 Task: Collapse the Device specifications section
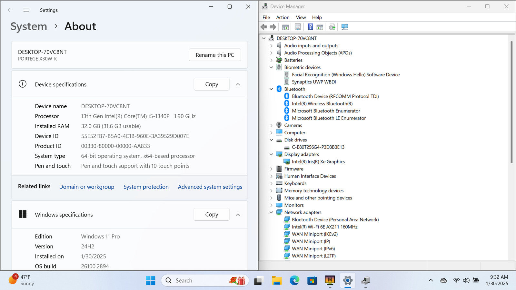click(x=238, y=84)
